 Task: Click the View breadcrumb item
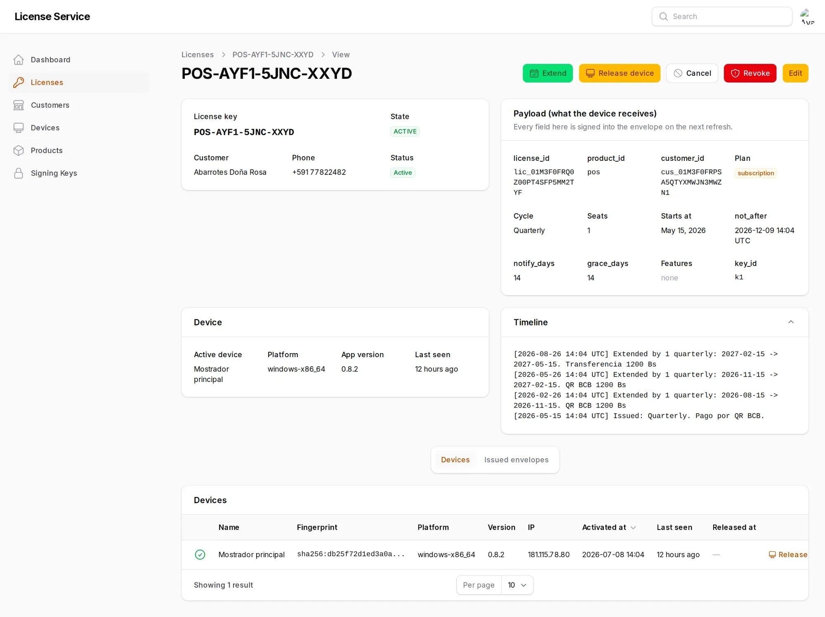pos(341,55)
